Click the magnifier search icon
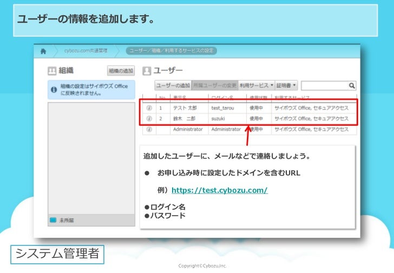Viewport: 394px width, 273px height. 352,86
